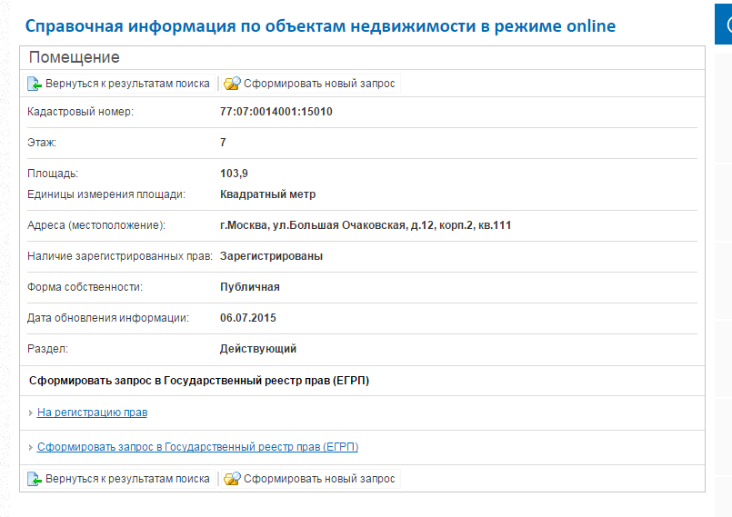This screenshot has width=732, height=517.
Task: Expand arrow beside 'Сформировать запрос в ЕГРП' link
Action: click(31, 448)
